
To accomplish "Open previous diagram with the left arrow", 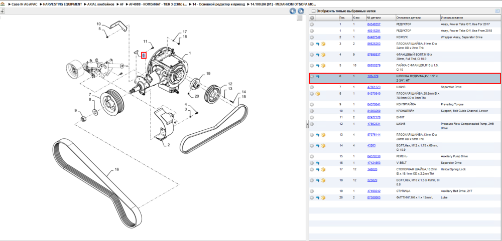I will pyautogui.click(x=293, y=11).
